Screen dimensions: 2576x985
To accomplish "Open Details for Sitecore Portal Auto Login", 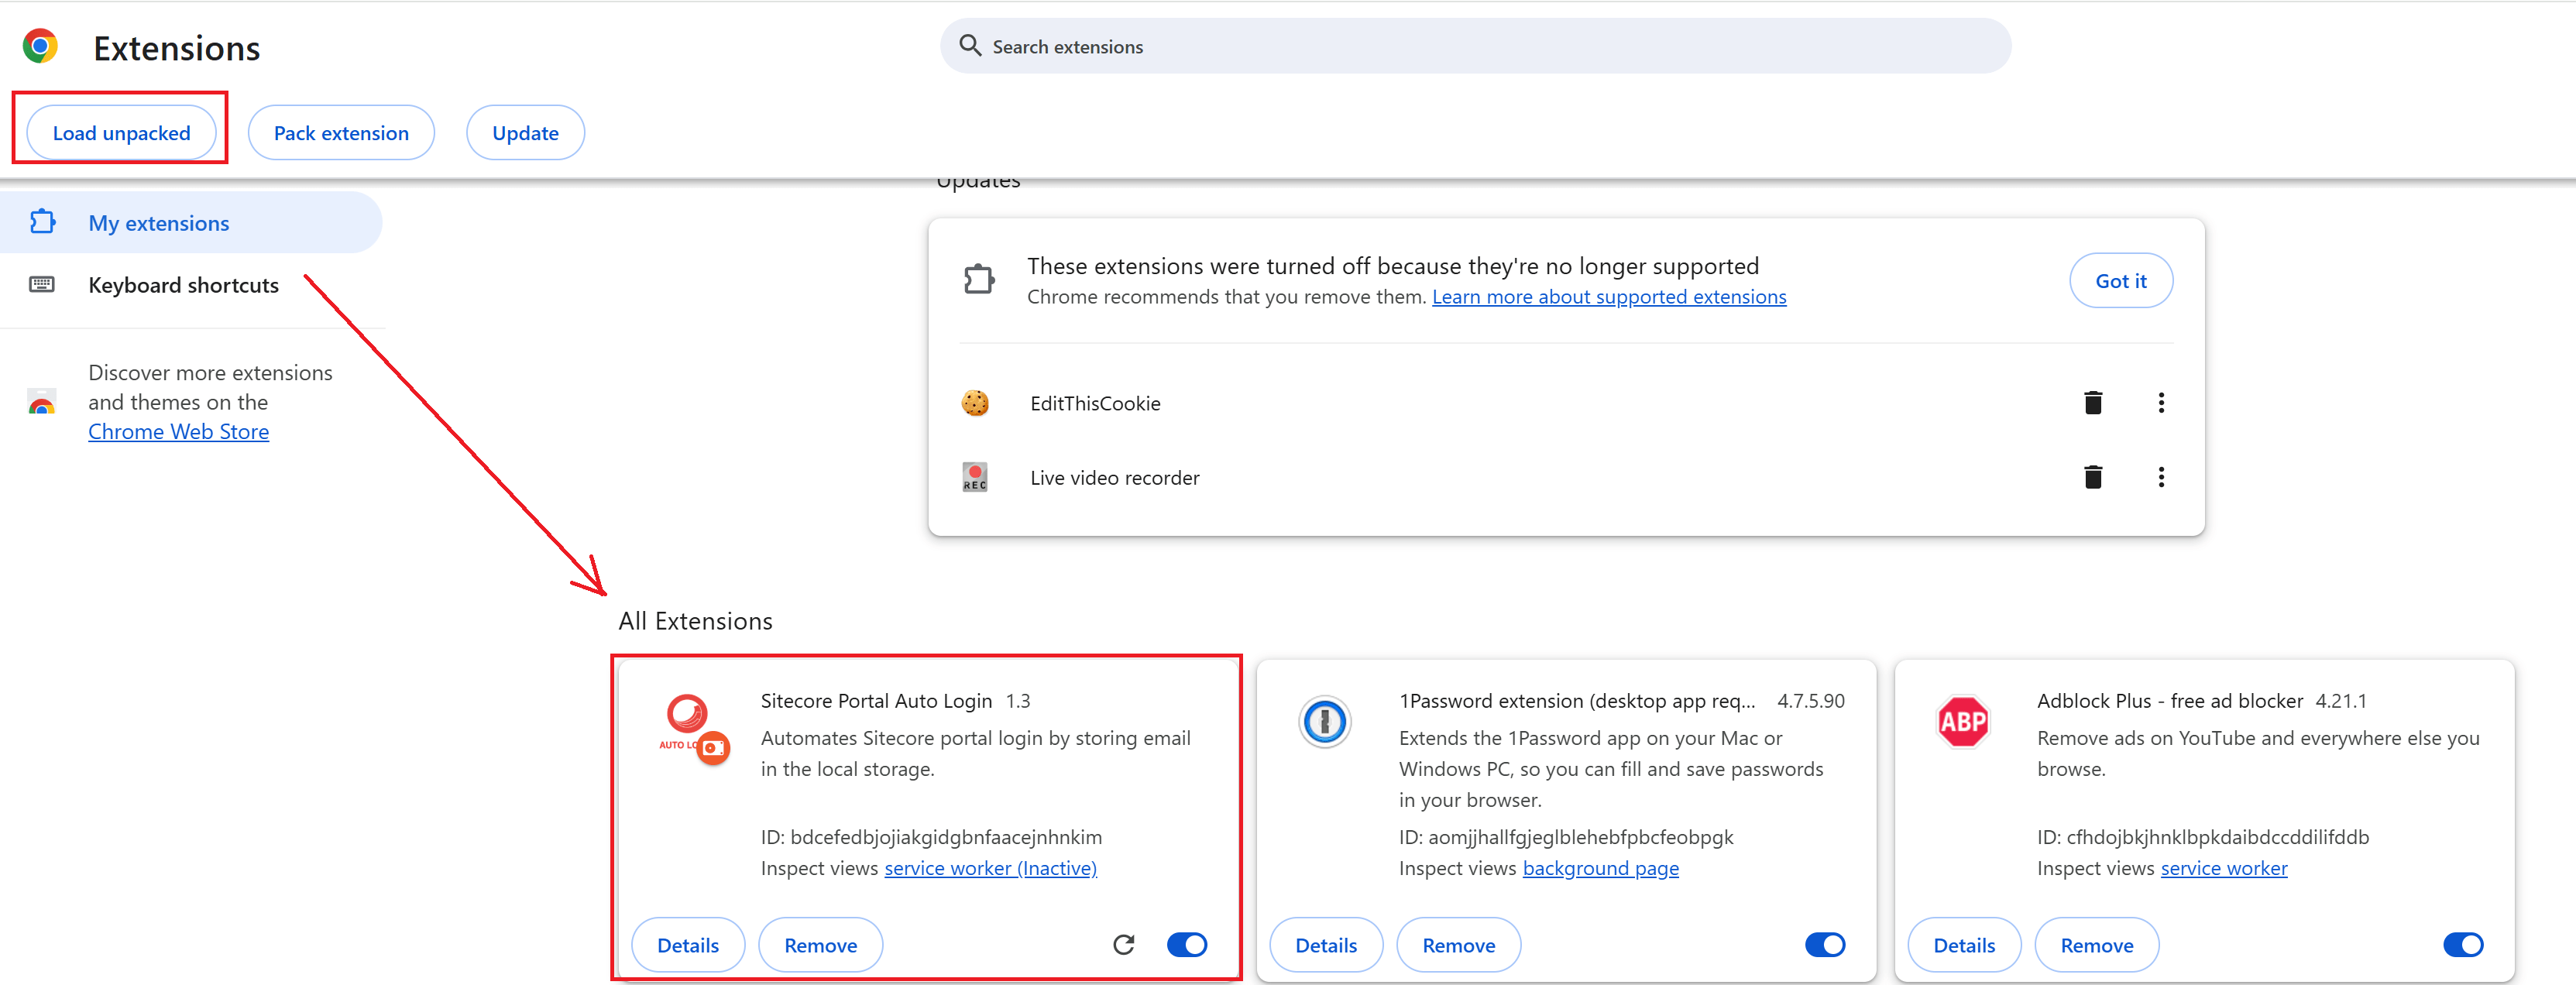I will (688, 944).
